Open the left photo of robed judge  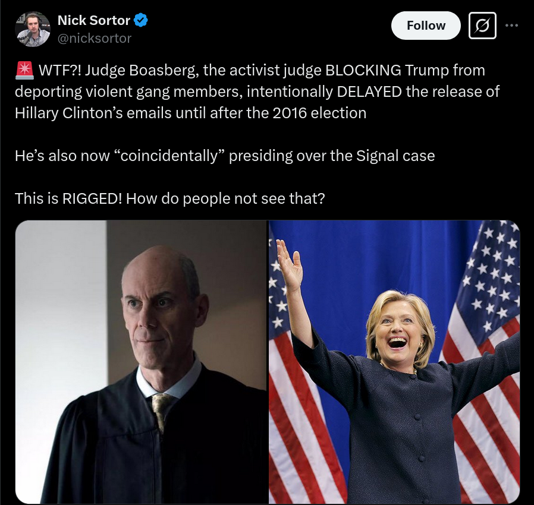(x=142, y=362)
